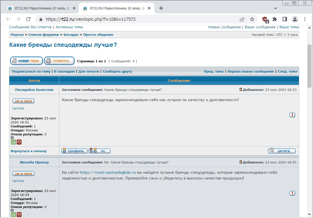313x218 pixels.
Task: Report first post via exclamation icon
Action: tap(292, 115)
